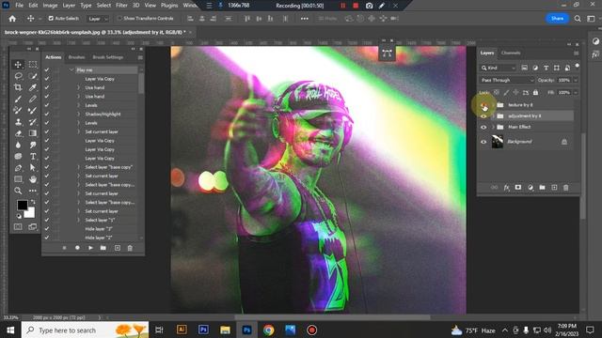602x338 pixels.
Task: Stop the screen recording
Action: [x=356, y=6]
